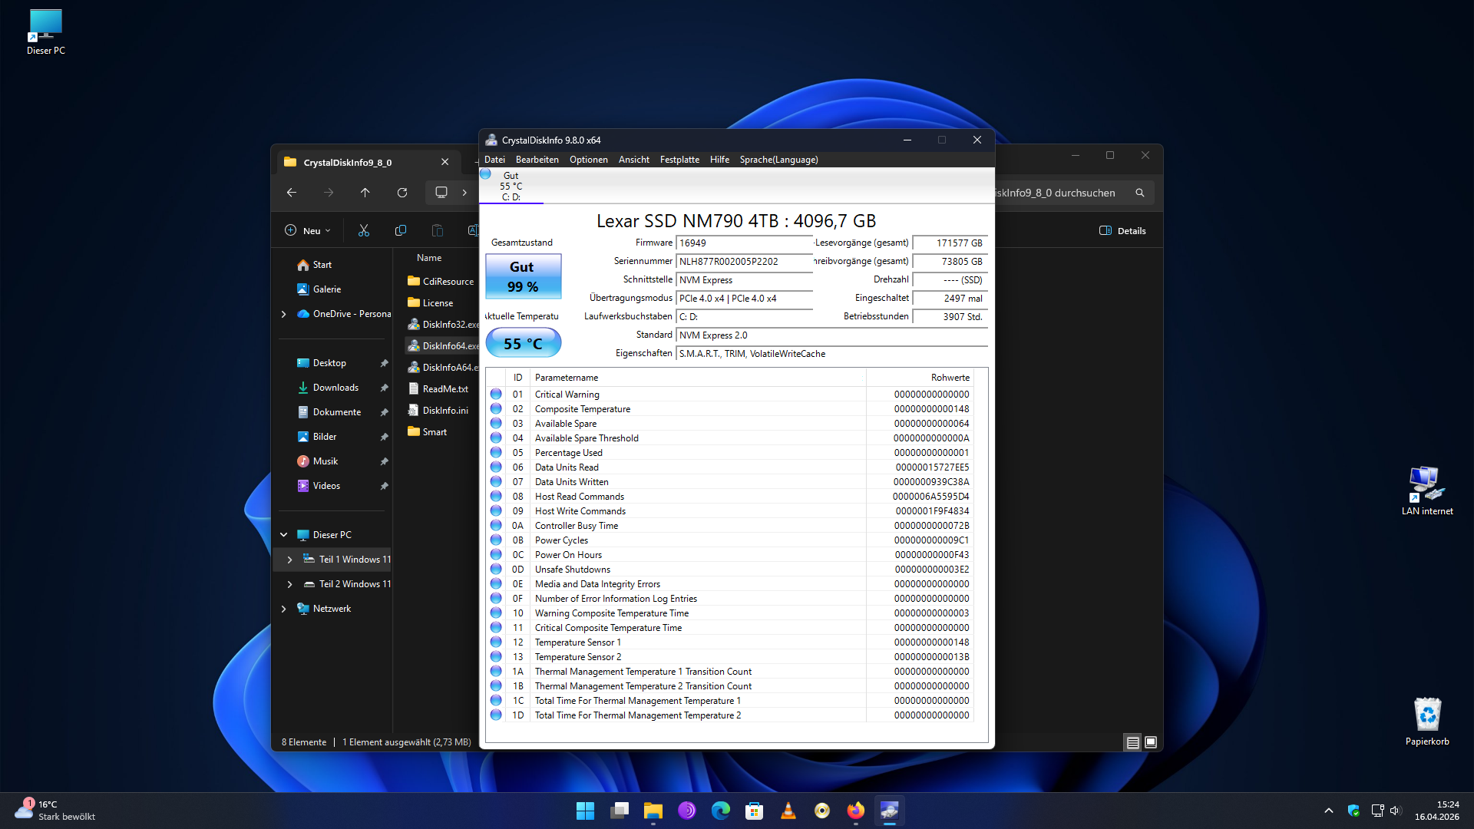Image resolution: width=1474 pixels, height=829 pixels.
Task: Open the Festplatte menu
Action: [679, 160]
